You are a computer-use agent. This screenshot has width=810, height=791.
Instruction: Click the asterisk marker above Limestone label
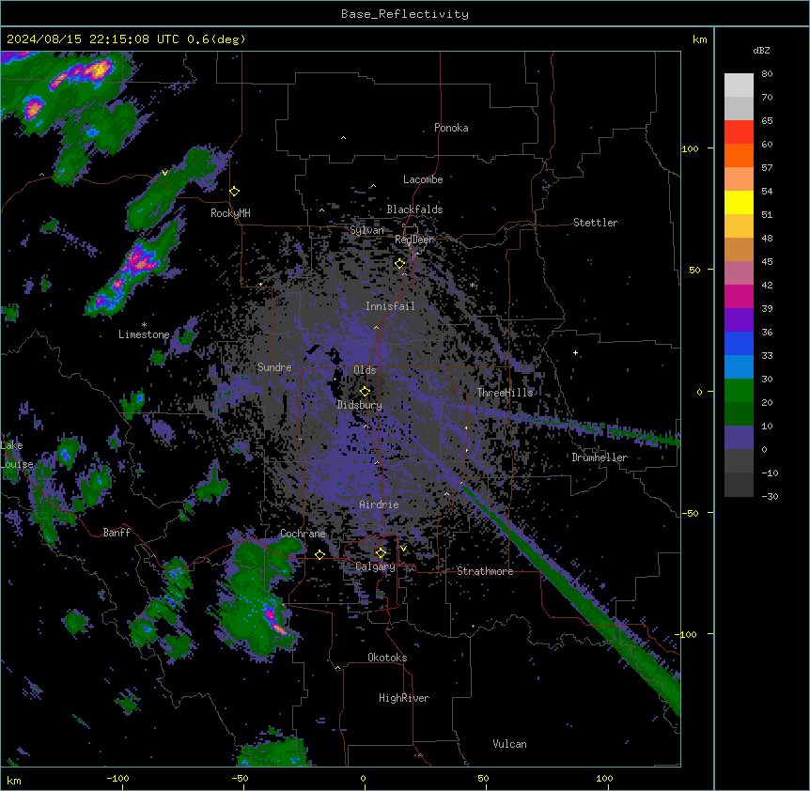coord(144,325)
